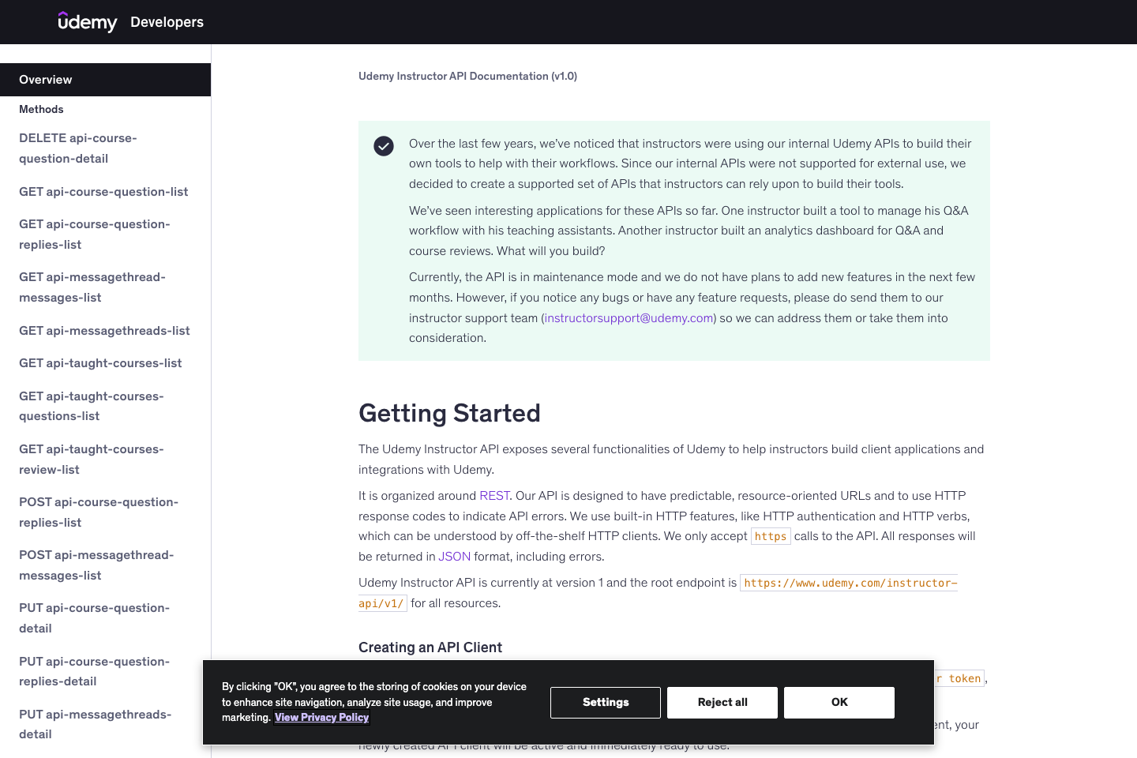Select Overview in the sidebar
Viewport: 1137px width, 758px height.
[x=46, y=80]
